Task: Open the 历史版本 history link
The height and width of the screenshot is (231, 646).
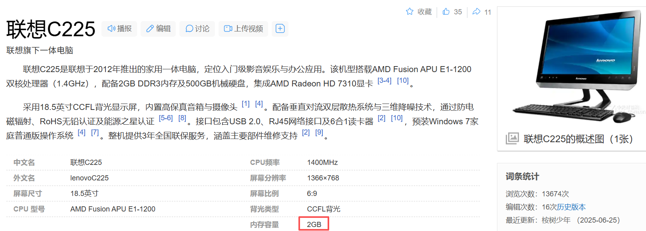Action: coord(571,207)
